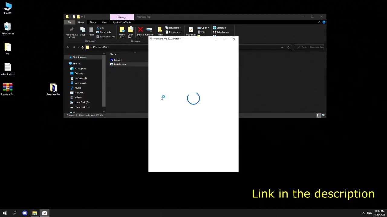Open Local Disk (C:) in navigation pane

[82, 102]
